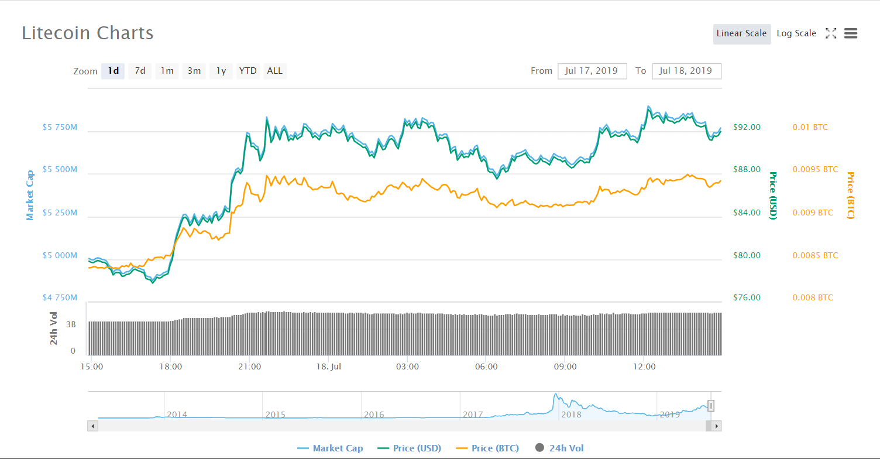Click the 0.009 BTC axis label
The width and height of the screenshot is (880, 459).
pos(813,213)
